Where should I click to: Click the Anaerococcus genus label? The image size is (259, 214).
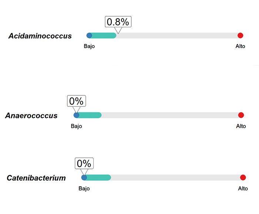tap(31, 115)
